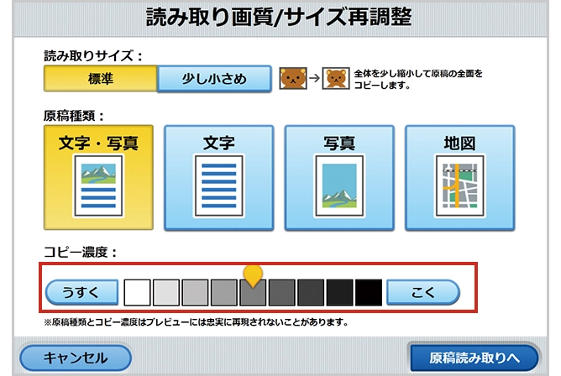
Task: Choose the 地図 document type
Action: coord(460,178)
